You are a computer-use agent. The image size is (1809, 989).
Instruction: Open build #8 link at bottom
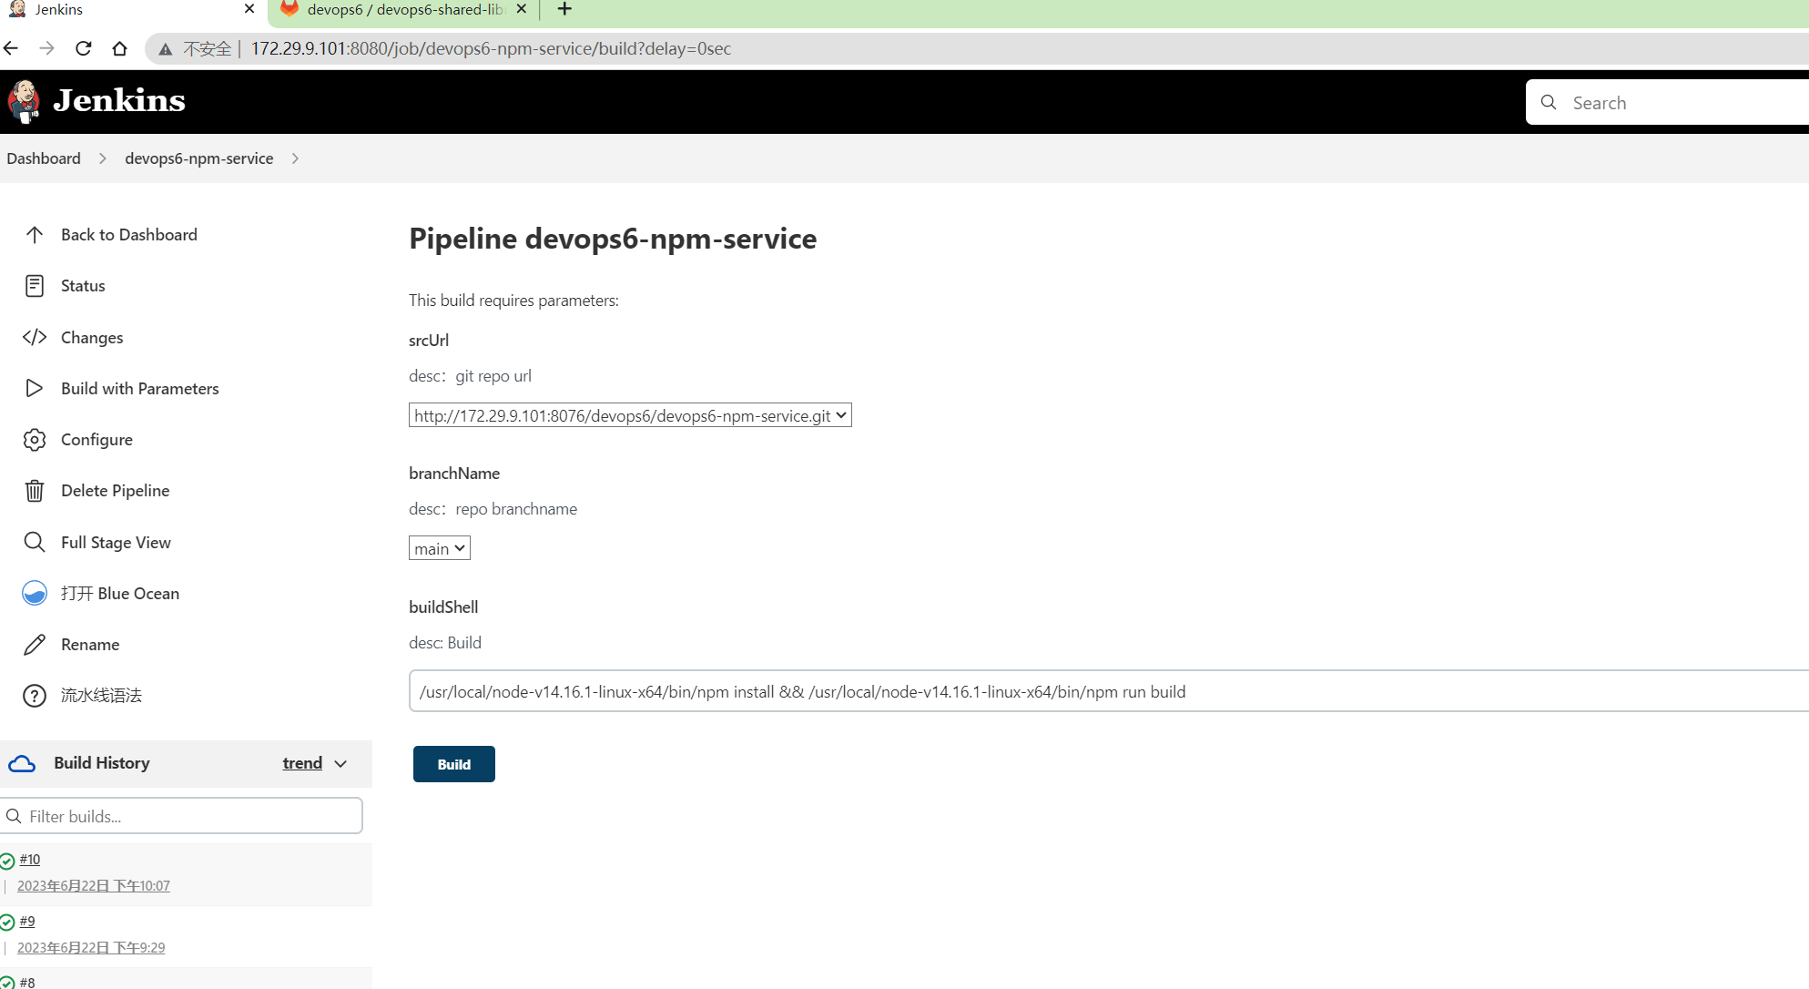click(x=27, y=982)
